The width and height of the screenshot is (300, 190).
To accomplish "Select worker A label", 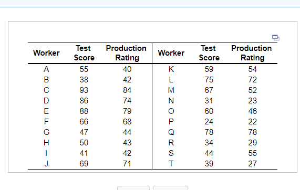I will click(x=46, y=69).
